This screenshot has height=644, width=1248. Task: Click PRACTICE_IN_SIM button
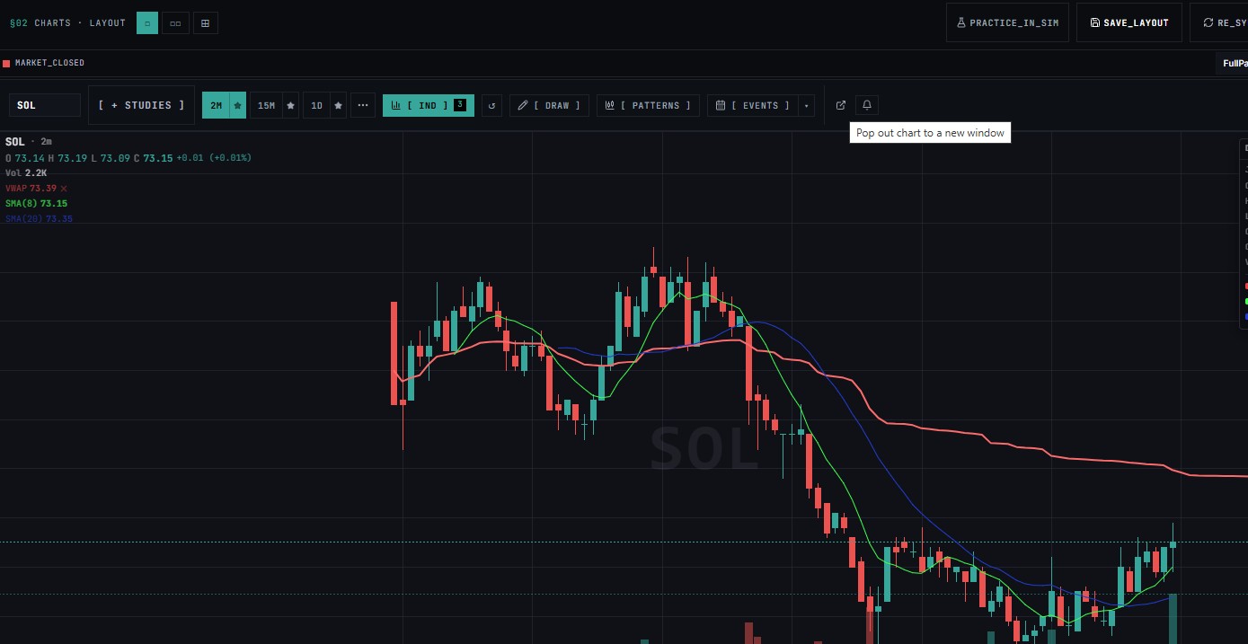tap(1007, 22)
